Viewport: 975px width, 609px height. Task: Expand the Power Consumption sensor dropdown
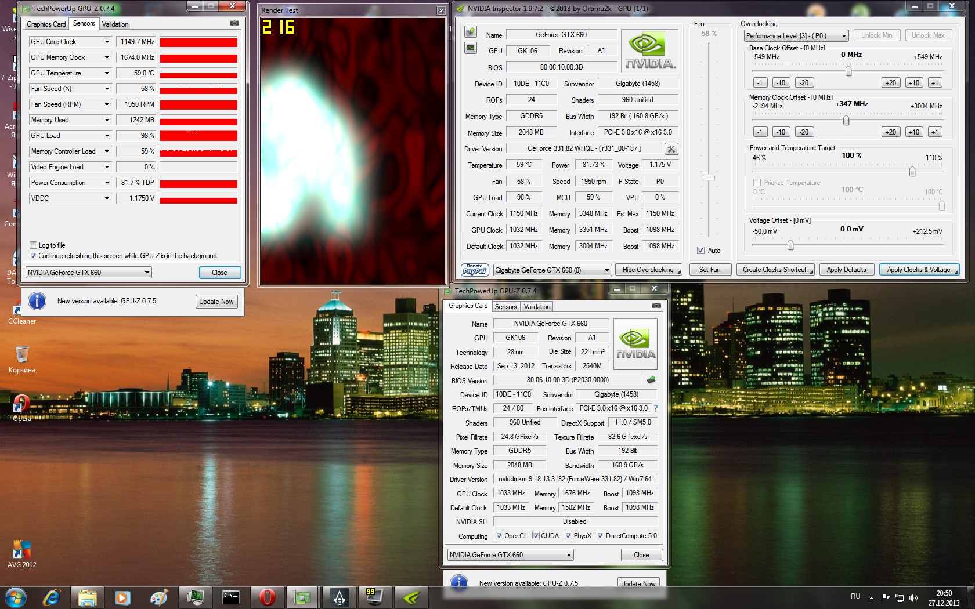click(107, 183)
